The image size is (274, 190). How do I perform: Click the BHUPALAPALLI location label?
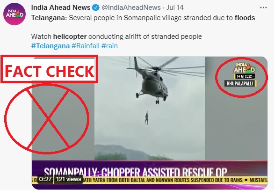point(240,83)
